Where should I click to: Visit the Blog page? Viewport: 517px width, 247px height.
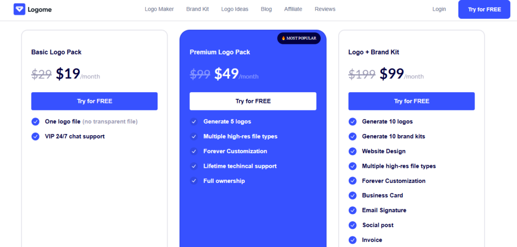click(x=266, y=9)
